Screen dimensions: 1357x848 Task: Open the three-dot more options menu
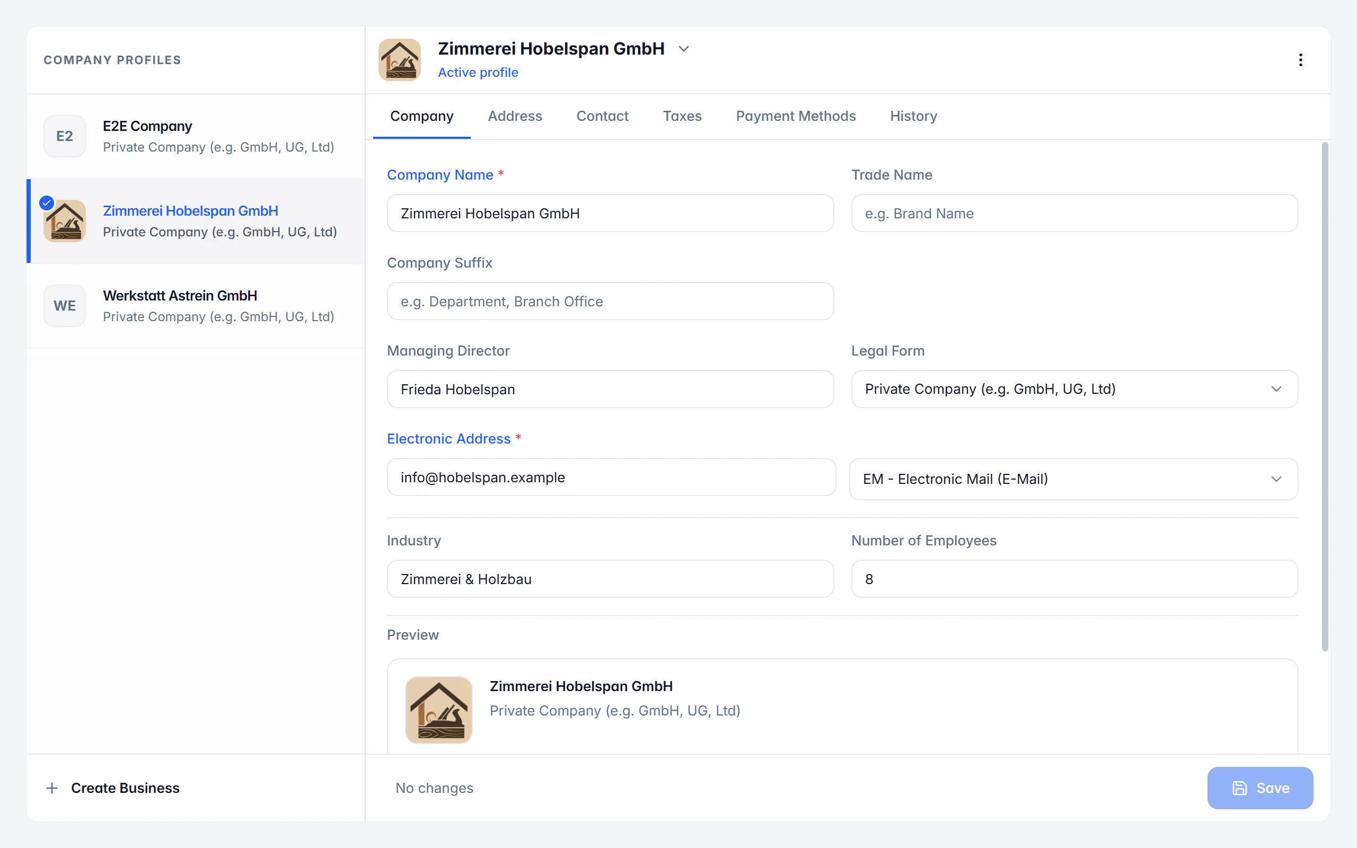[1300, 60]
